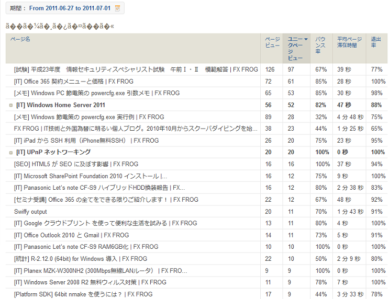Expand the UPnP ネットワーキング row
Viewport: 389px width, 299px height.
point(10,153)
